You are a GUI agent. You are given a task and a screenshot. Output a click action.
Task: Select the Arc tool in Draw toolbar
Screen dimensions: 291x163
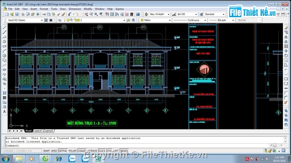point(5,51)
